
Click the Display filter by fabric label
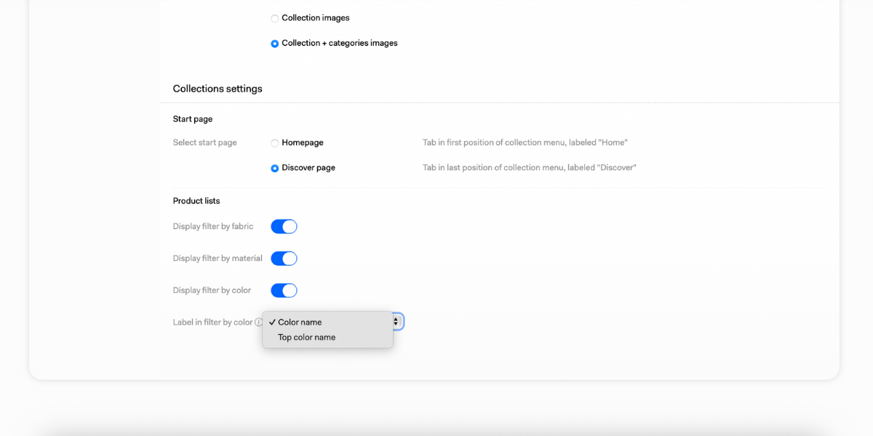(213, 227)
